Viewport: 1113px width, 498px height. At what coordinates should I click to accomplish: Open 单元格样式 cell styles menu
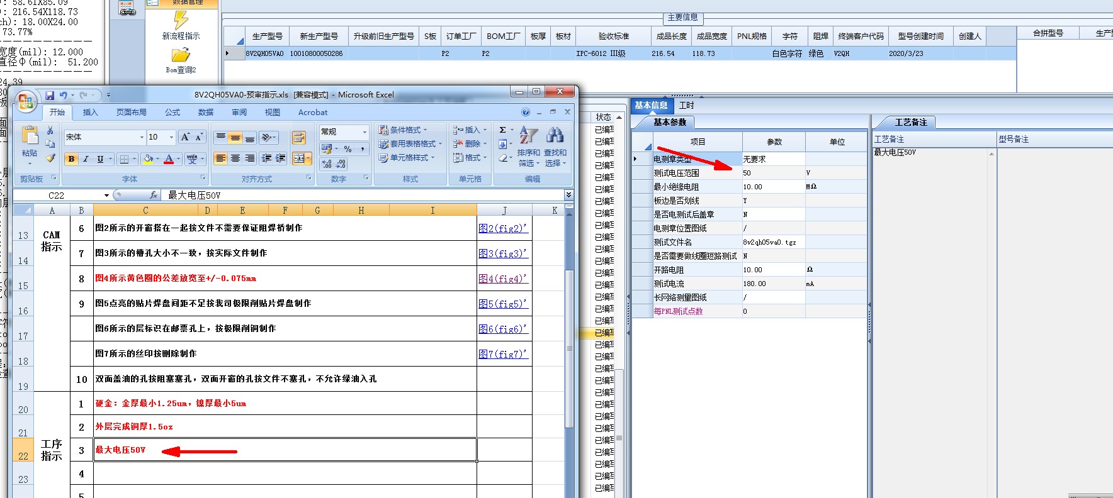coord(406,158)
